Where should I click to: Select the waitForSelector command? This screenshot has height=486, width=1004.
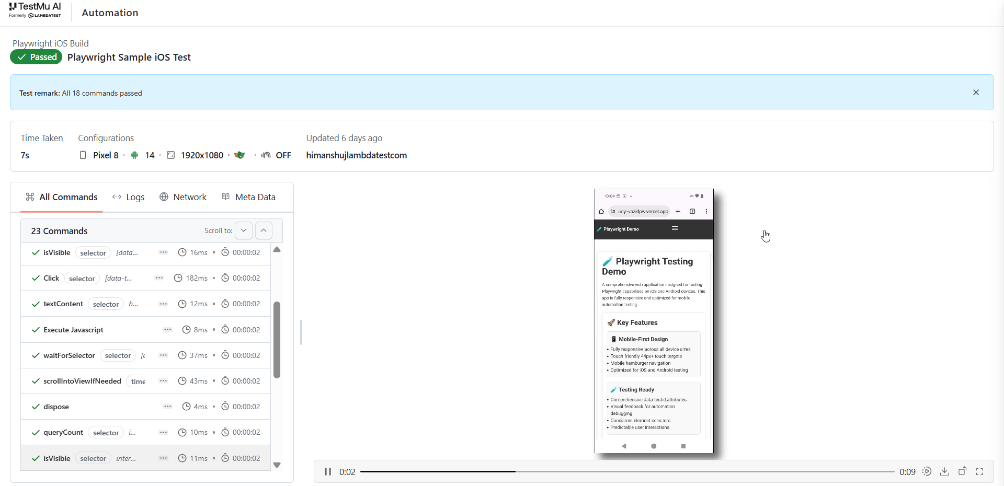click(x=145, y=355)
